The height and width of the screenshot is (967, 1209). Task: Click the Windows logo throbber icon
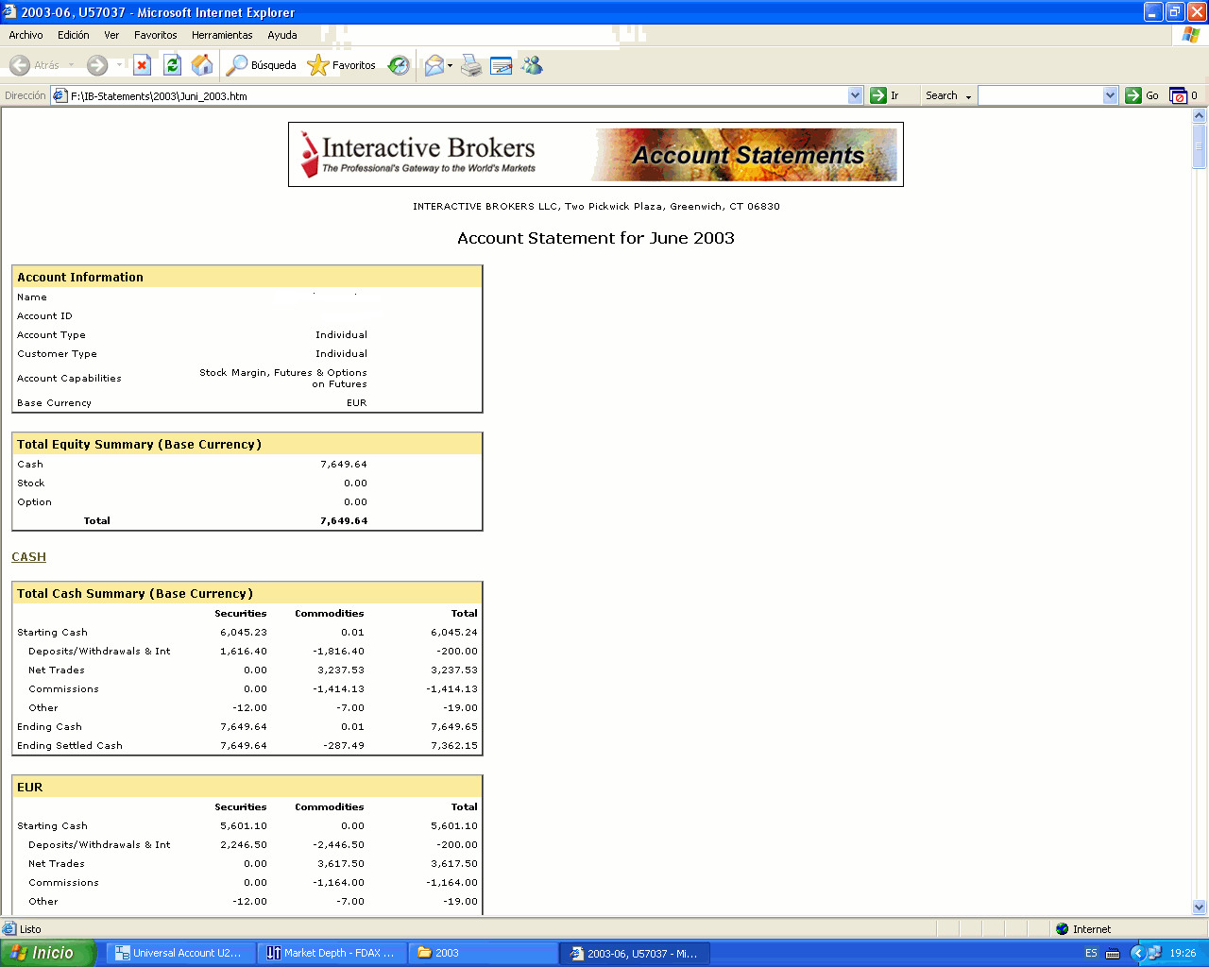point(1191,35)
